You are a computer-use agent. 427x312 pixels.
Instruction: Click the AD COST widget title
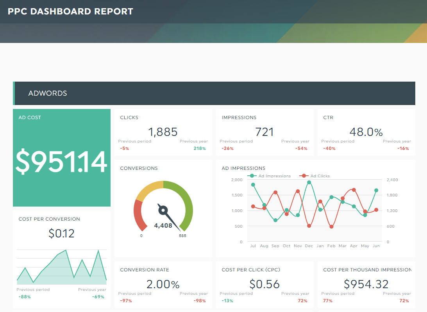[30, 117]
